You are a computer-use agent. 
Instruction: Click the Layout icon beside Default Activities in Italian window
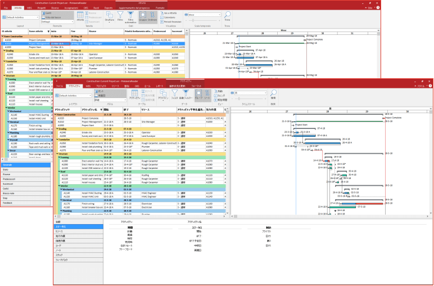4,17
